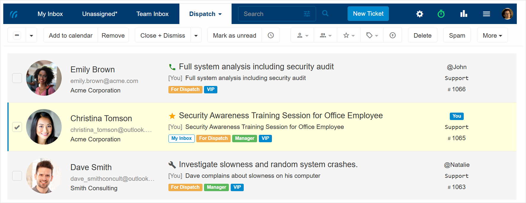The image size is (526, 203).
Task: Open the tag label dropdown
Action: [x=372, y=36]
